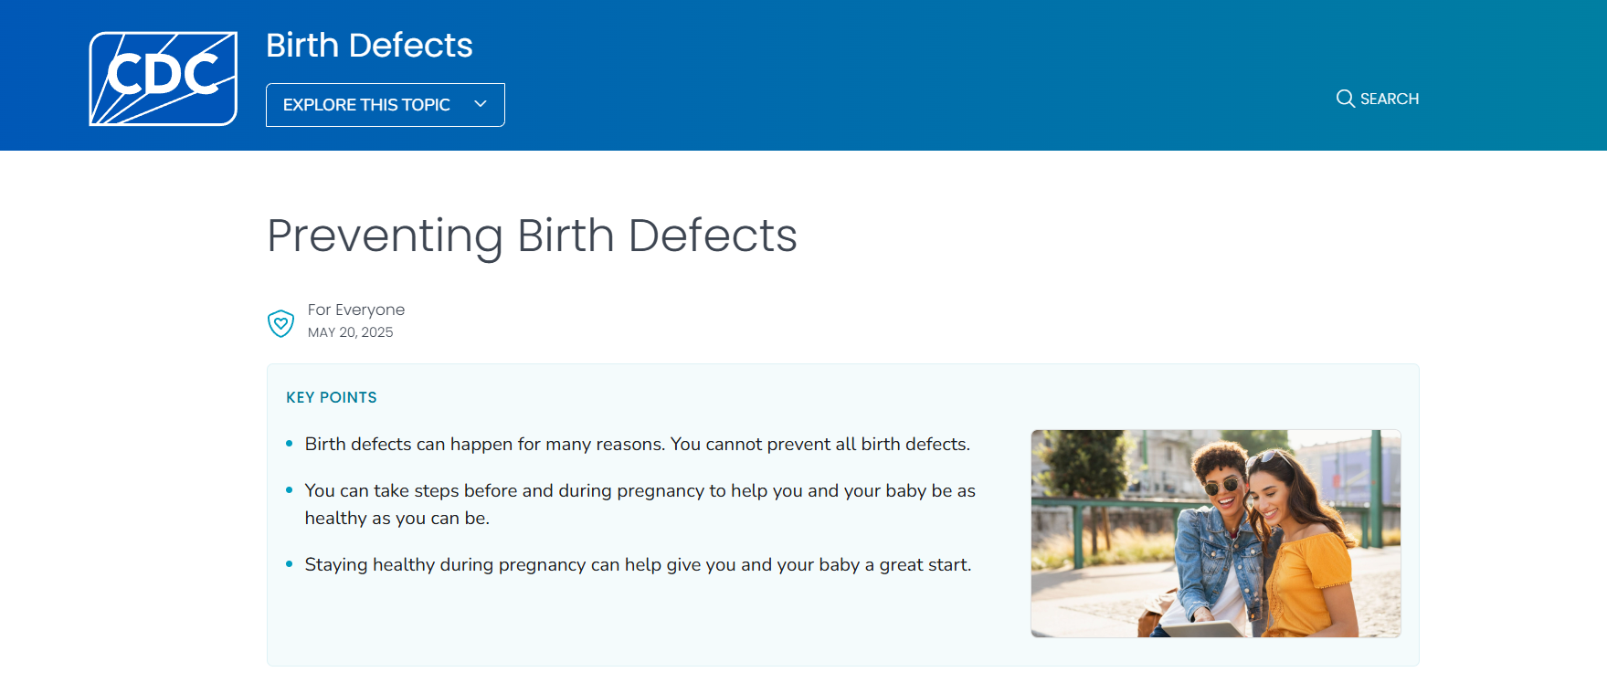Screen dimensions: 1607x693
Task: Open the EXPLORE THIS TOPIC menu label
Action: (366, 105)
